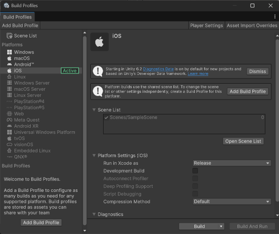Click Add Build Profile in the info box
Screen dimensions: 279x234
248,91
